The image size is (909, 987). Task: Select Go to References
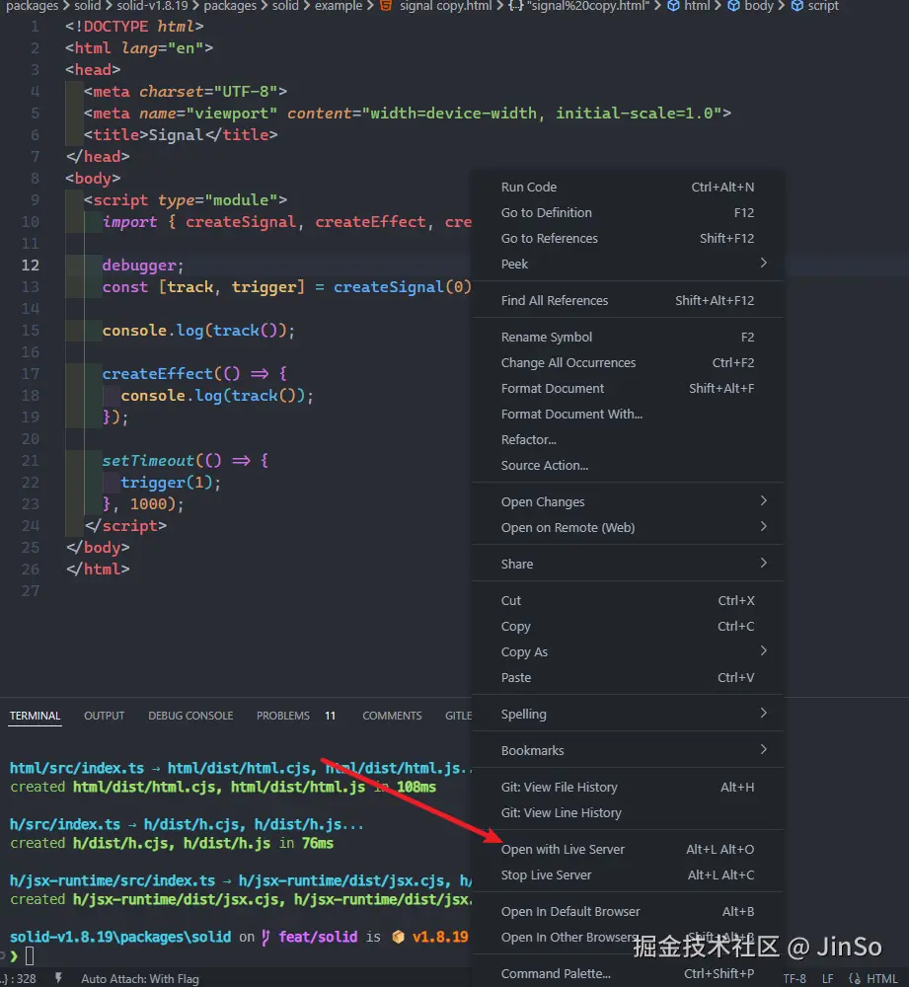click(628, 239)
